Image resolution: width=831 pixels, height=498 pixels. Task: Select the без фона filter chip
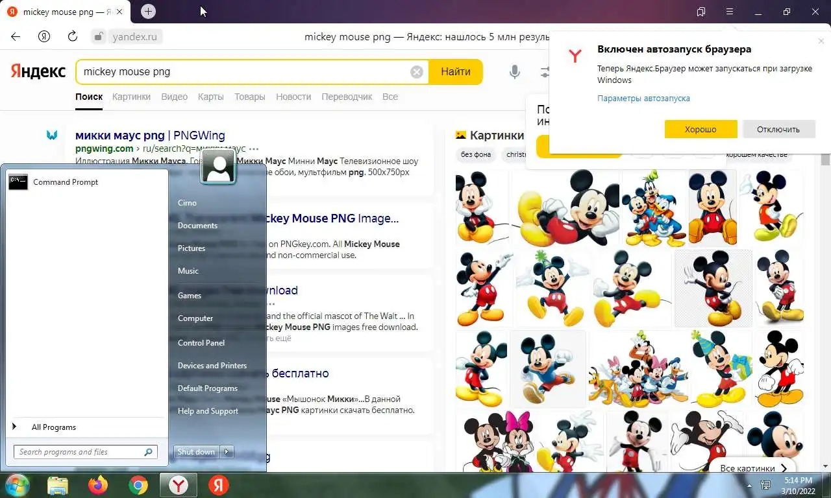tap(476, 154)
